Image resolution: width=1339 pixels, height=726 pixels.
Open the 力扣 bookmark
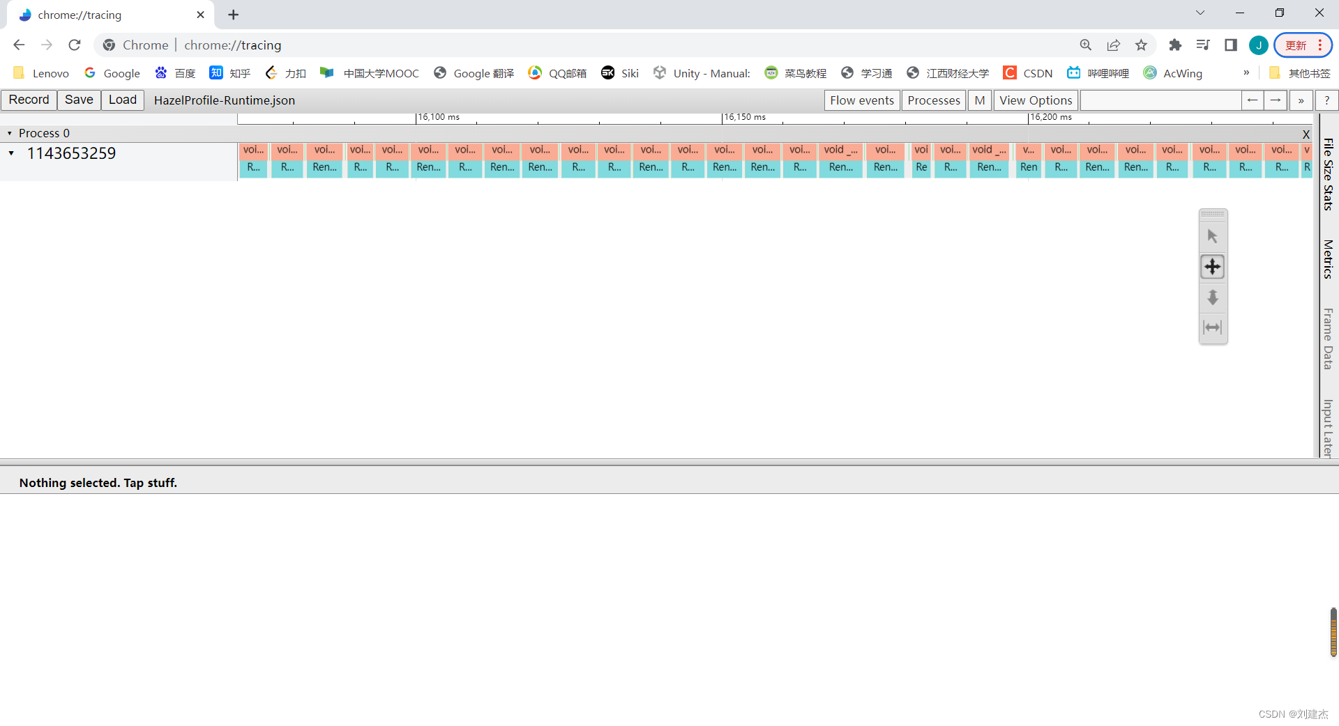point(286,73)
